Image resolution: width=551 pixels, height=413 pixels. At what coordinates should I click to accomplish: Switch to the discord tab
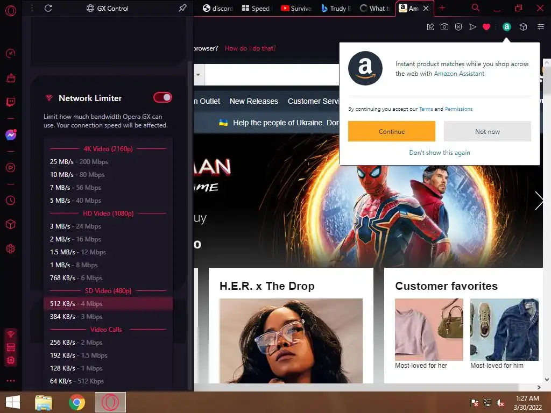(x=218, y=8)
